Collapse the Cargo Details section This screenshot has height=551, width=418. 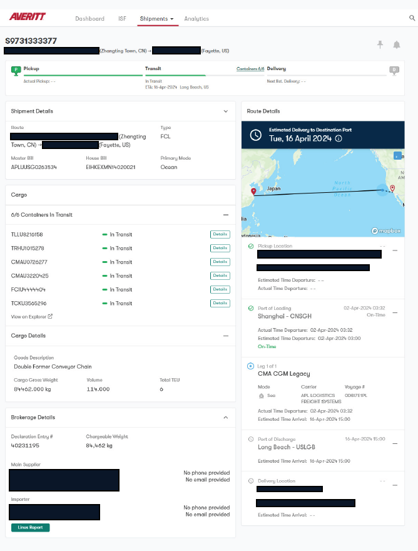[225, 336]
